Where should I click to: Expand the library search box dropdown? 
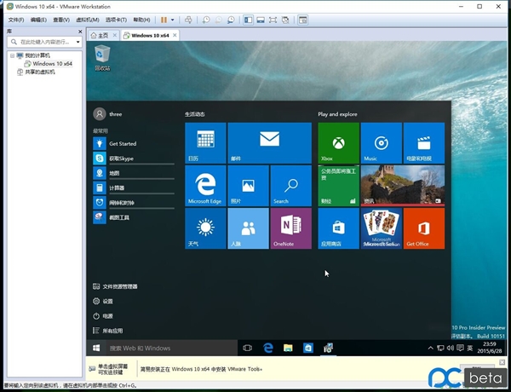coord(78,43)
